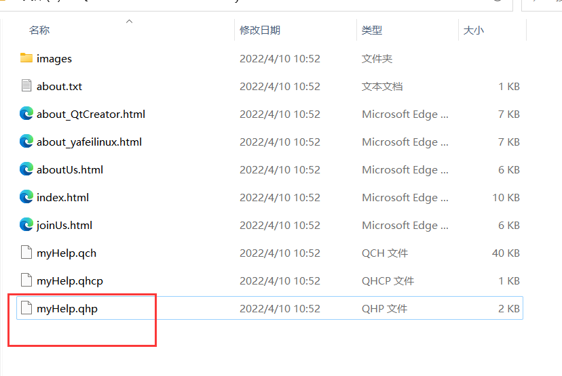Sort files by the 类型 column header
562x376 pixels.
[372, 30]
